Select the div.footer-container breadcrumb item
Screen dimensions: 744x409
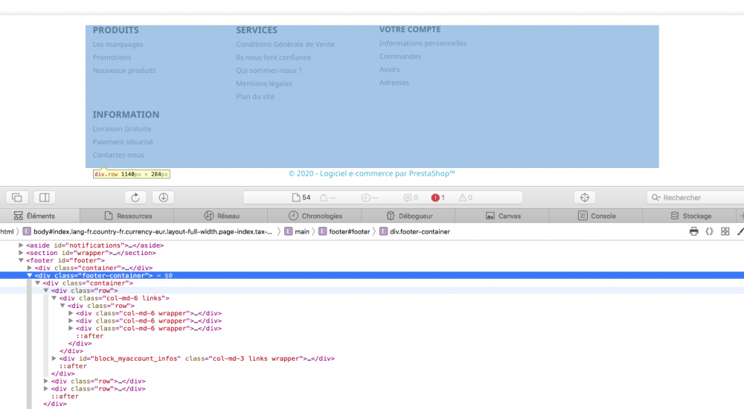click(414, 231)
